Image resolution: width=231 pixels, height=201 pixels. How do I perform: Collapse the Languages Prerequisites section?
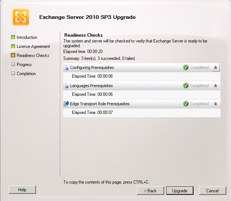click(215, 86)
